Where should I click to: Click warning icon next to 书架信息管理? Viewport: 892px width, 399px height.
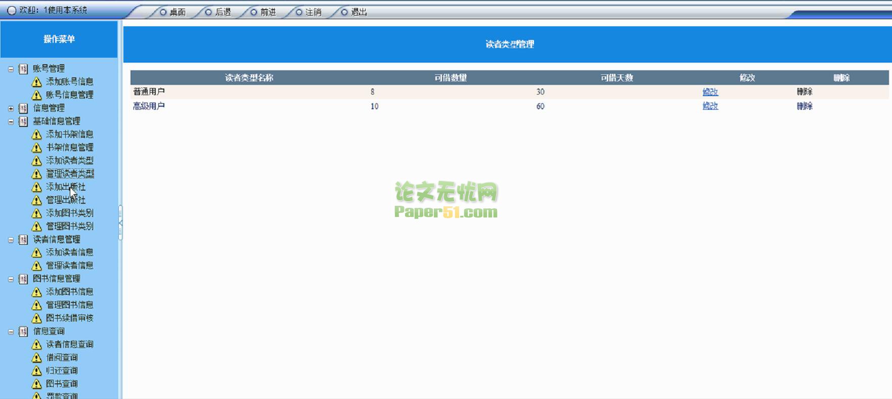point(36,148)
